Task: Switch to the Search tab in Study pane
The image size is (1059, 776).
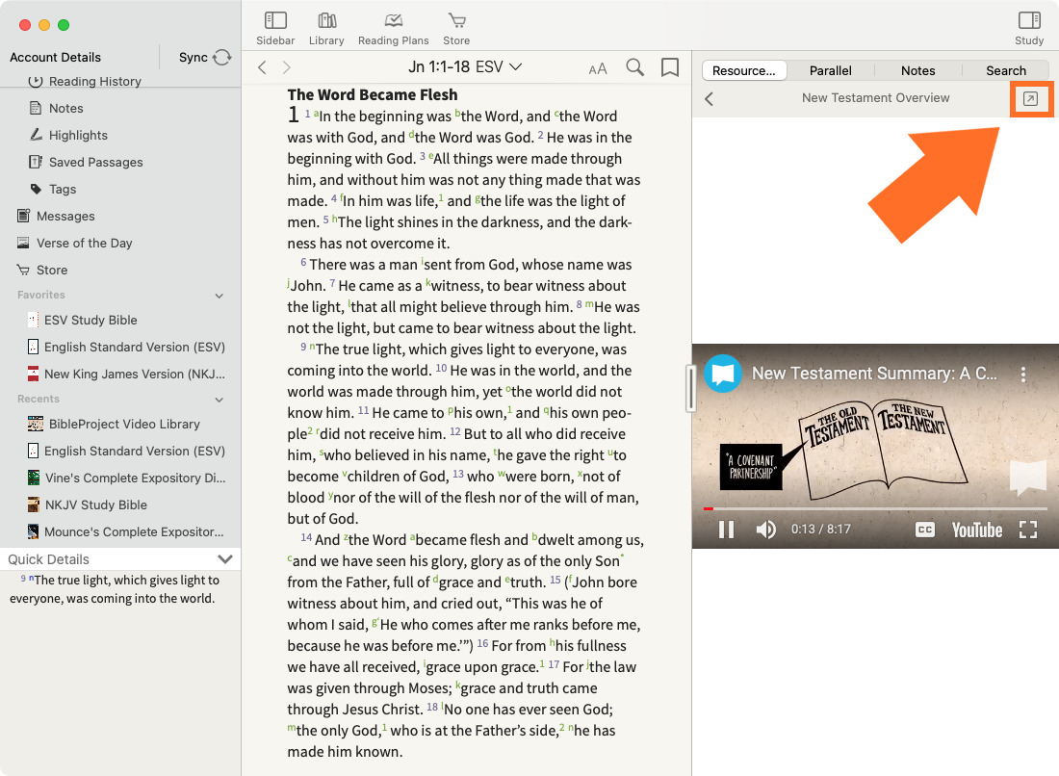Action: click(x=1006, y=71)
